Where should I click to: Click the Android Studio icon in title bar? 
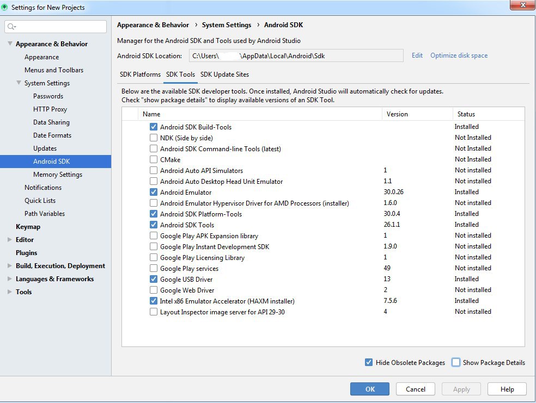(4, 7)
